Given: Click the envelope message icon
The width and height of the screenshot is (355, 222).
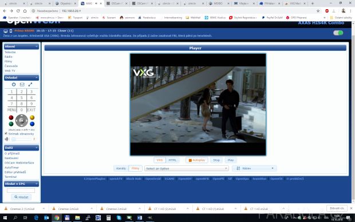Looking at the screenshot, I should [22, 85].
